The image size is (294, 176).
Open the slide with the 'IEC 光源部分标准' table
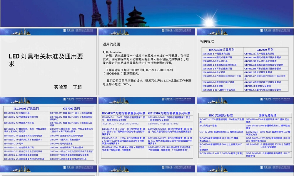click(x=245, y=130)
